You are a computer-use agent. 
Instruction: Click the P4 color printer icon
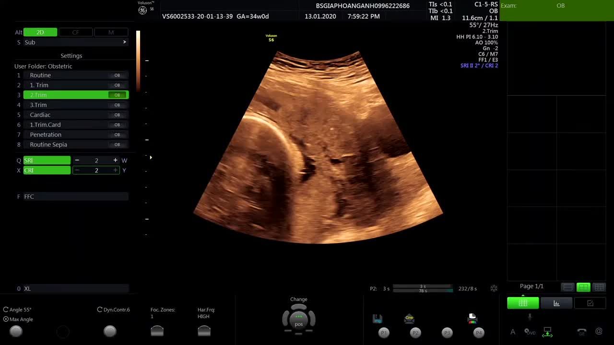pos(472,318)
